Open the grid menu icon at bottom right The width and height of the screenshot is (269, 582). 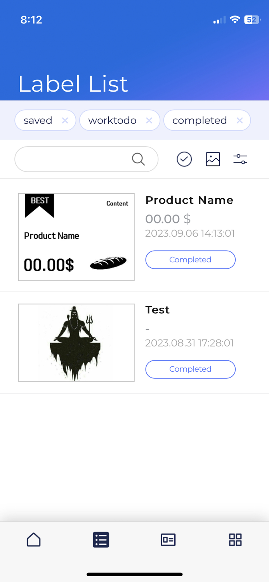(x=235, y=539)
